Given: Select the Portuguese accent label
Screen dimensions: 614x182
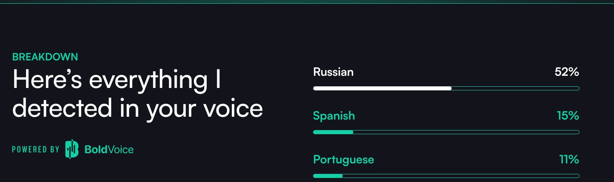Looking at the screenshot, I should click(x=344, y=160).
